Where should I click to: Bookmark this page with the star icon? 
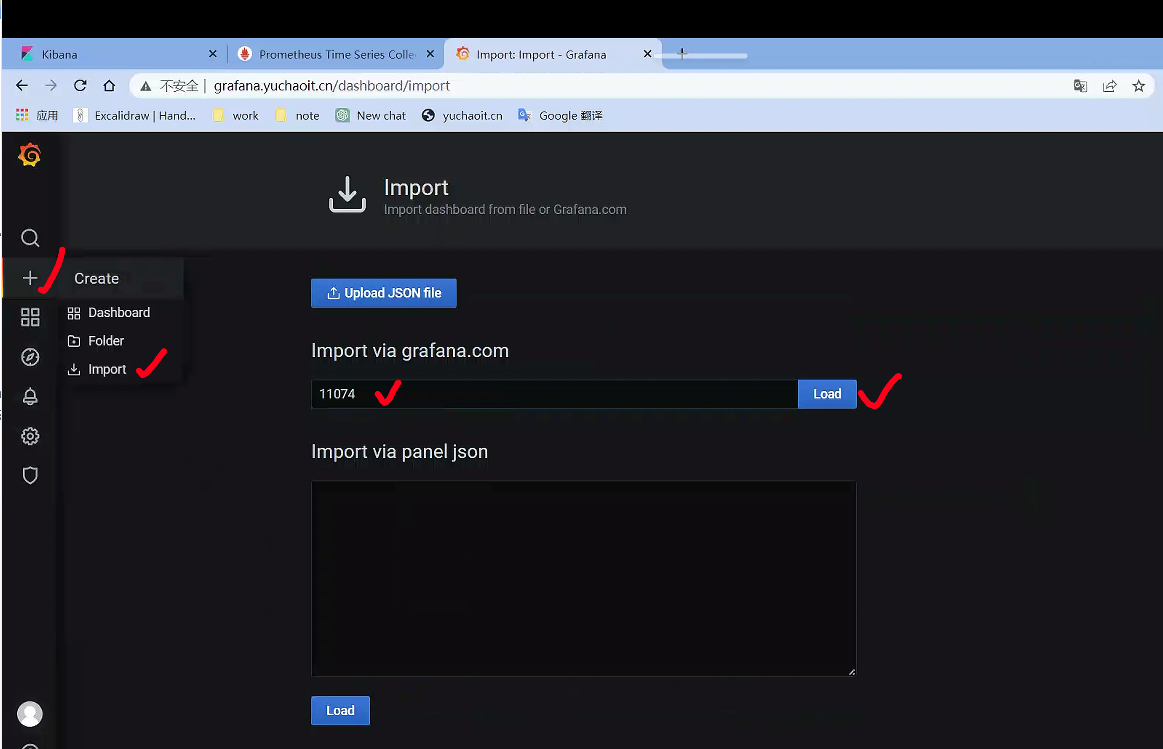[x=1138, y=86]
